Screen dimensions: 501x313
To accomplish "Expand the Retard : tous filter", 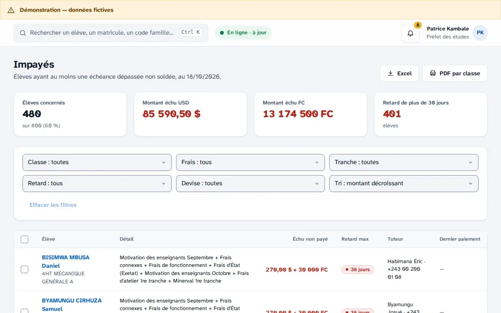I will (x=97, y=183).
